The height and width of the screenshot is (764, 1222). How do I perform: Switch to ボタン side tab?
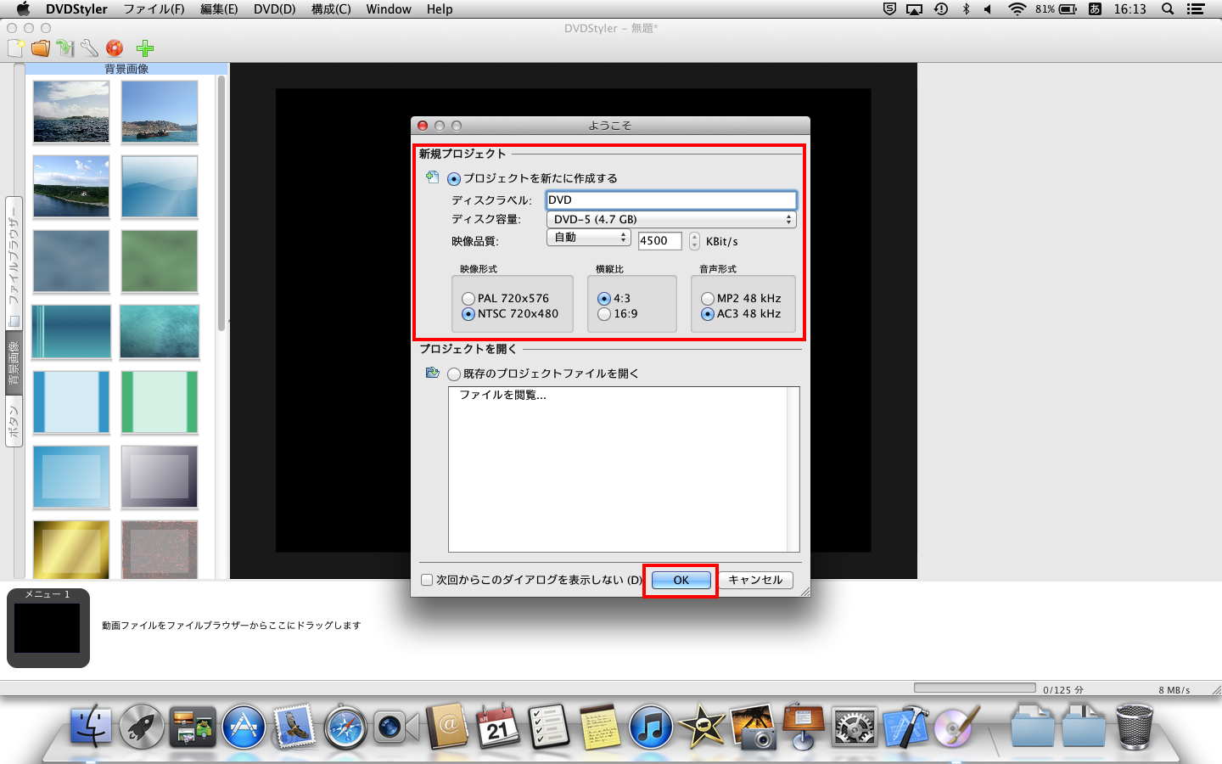coord(14,422)
